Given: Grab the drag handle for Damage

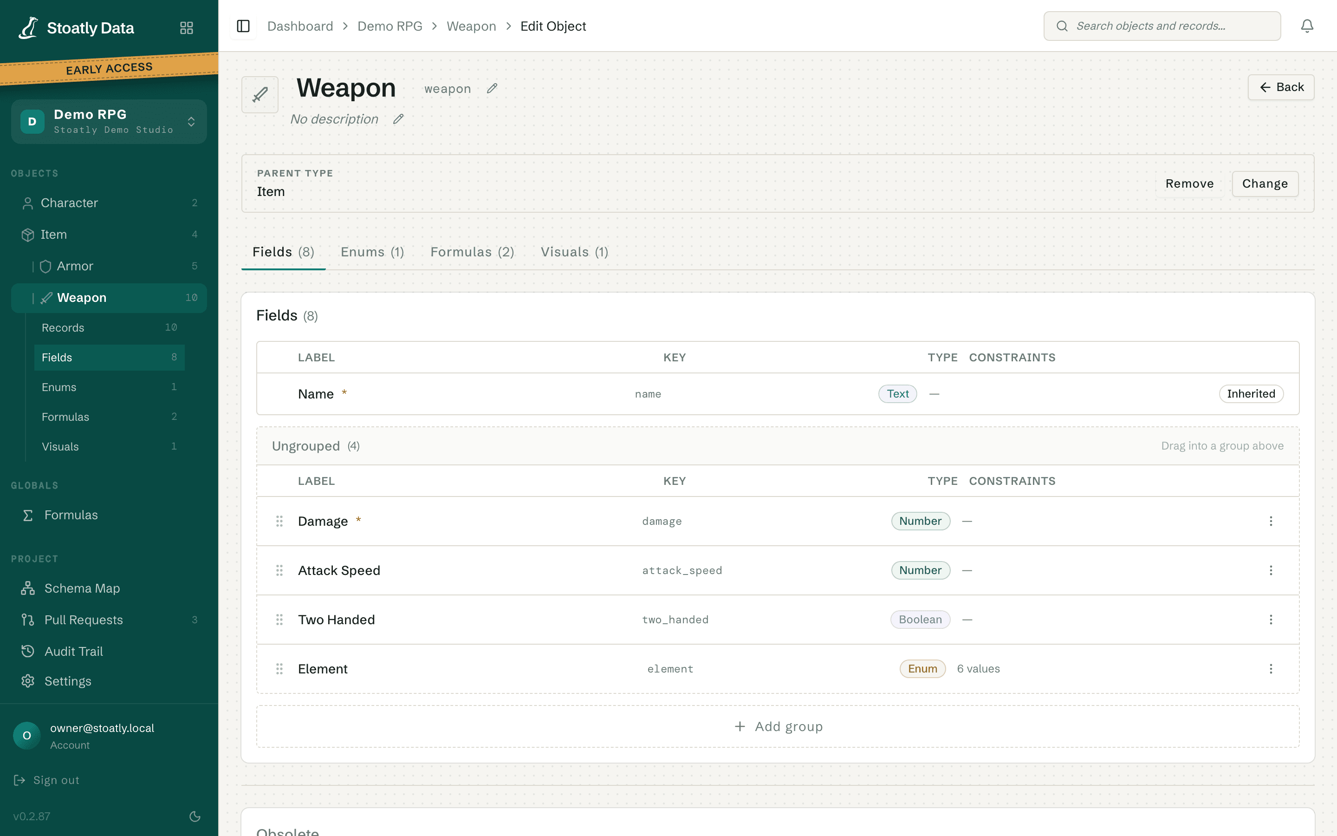Looking at the screenshot, I should (x=279, y=521).
